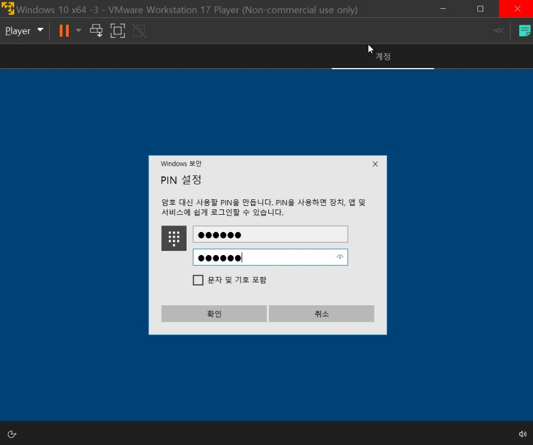This screenshot has height=445, width=533.
Task: Enter full screen mode
Action: click(118, 31)
